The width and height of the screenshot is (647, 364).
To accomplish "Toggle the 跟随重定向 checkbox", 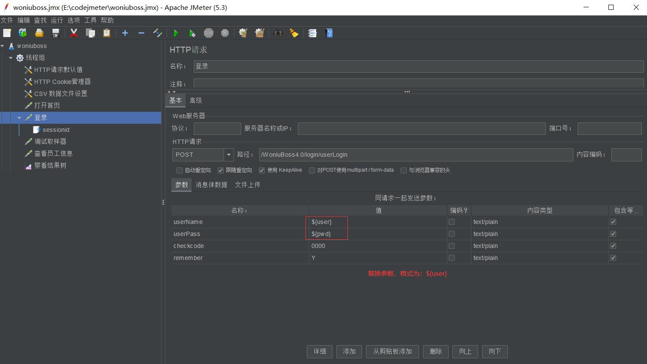I will tap(221, 170).
